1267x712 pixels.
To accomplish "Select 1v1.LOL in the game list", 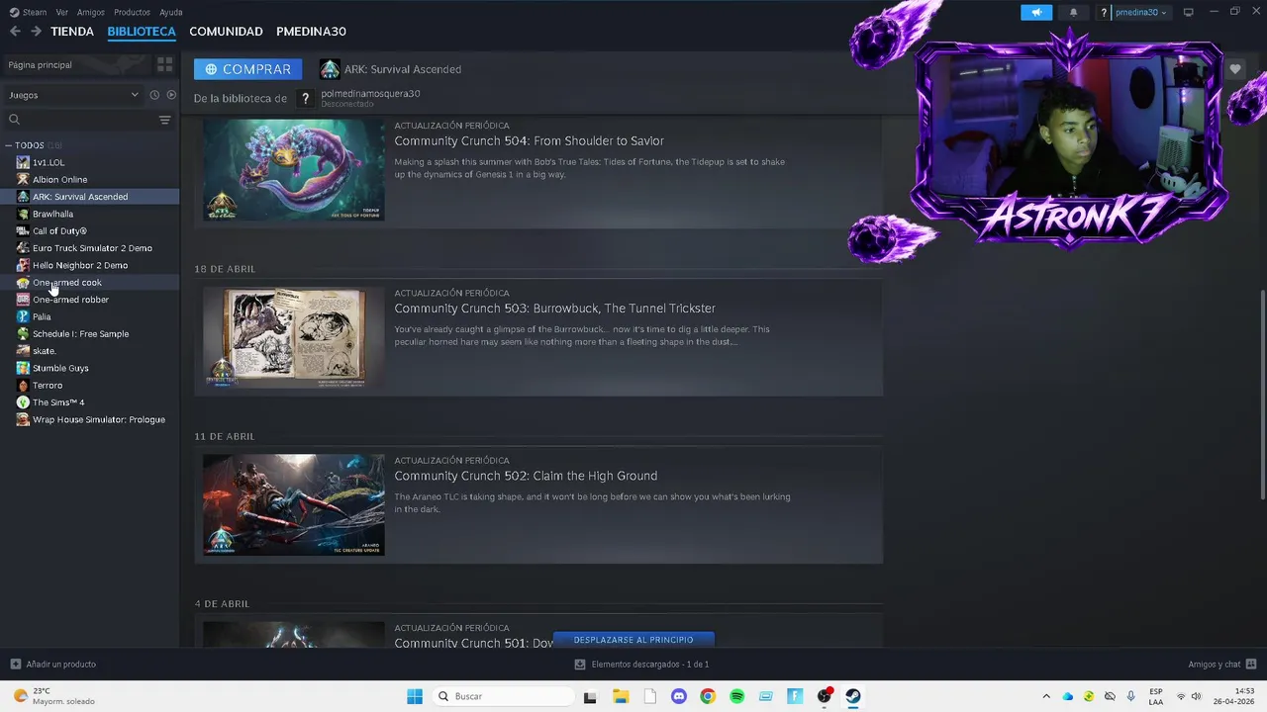I will pyautogui.click(x=49, y=162).
